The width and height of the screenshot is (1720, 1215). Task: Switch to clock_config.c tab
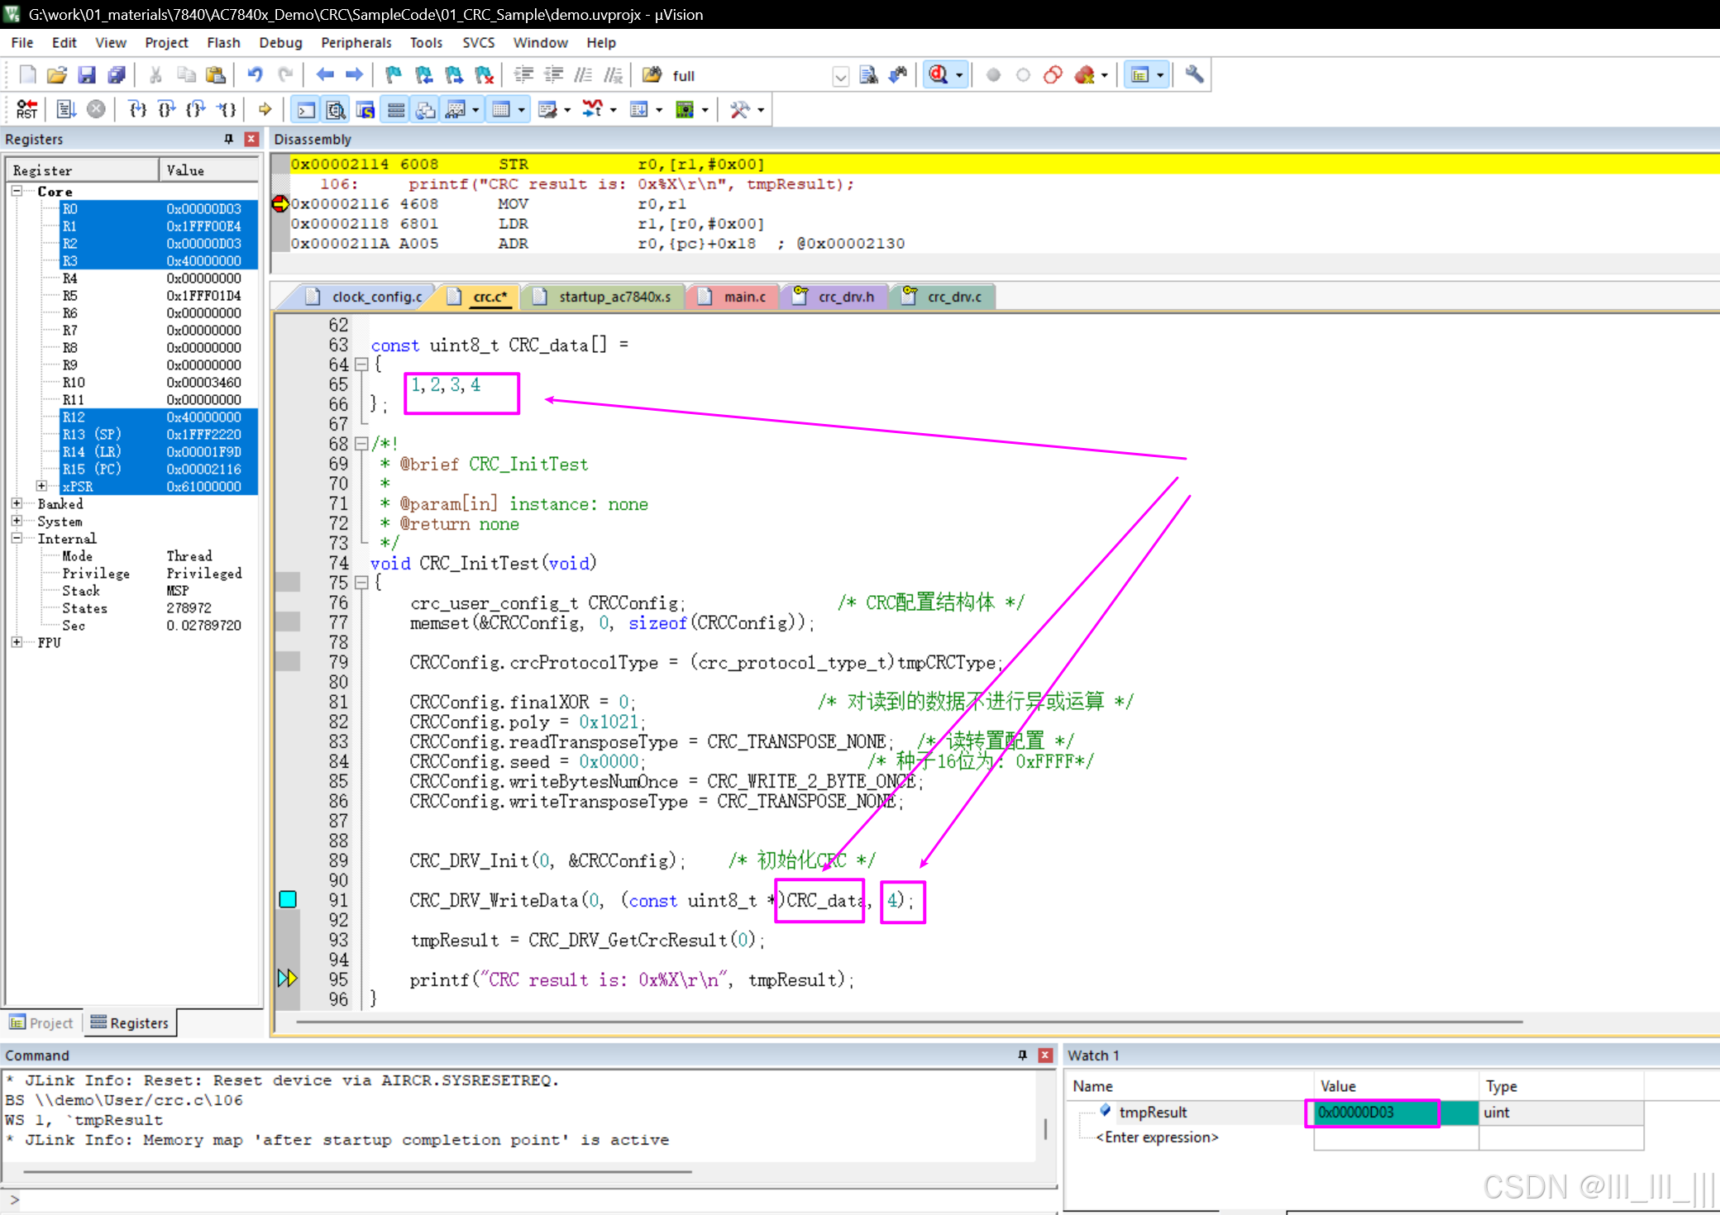click(x=365, y=297)
